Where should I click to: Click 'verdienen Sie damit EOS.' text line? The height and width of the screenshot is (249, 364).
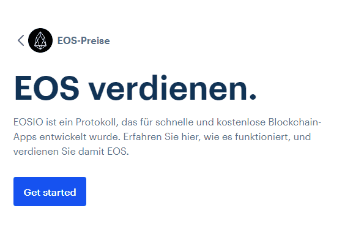click(x=71, y=152)
